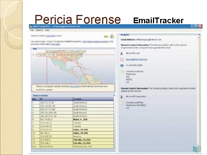The width and height of the screenshot is (207, 155).
Task: Open the Help menu
Action: pos(47,30)
